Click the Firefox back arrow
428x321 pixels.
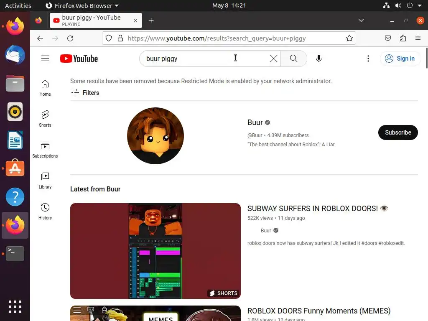click(x=40, y=38)
